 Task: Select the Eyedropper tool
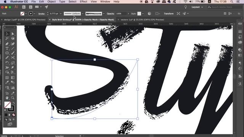point(7,82)
